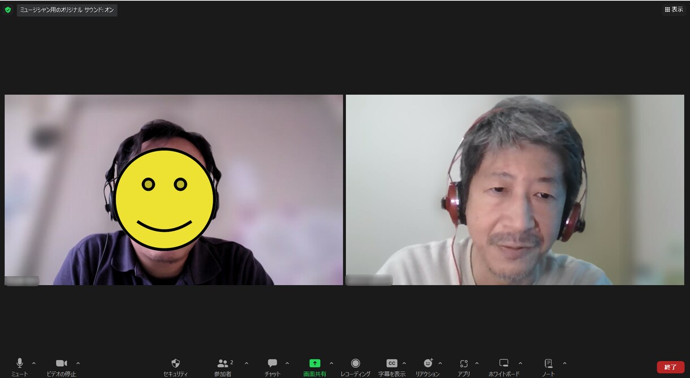Expand caption options chevron beside 字幕を表示
The width and height of the screenshot is (690, 378).
pyautogui.click(x=404, y=363)
